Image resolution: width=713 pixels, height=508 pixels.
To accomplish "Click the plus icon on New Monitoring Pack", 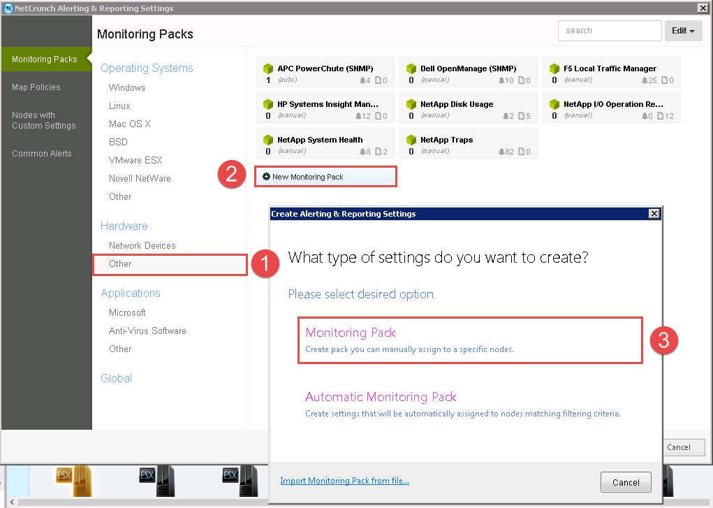I will [x=267, y=177].
